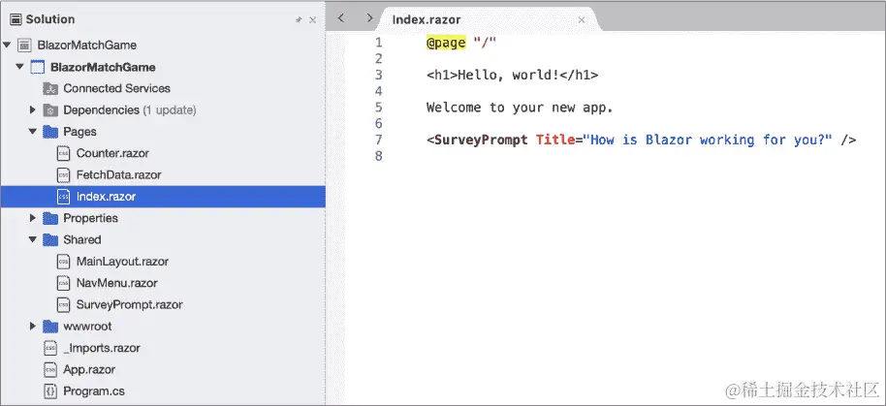Click the Pages folder icon
This screenshot has width=886, height=406.
pos(50,132)
